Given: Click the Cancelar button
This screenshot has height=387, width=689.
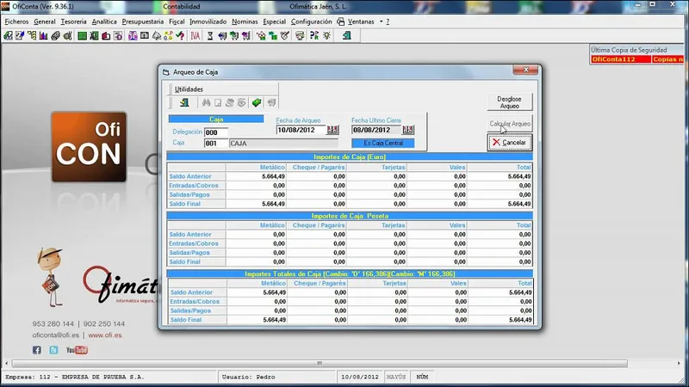Looking at the screenshot, I should 510,143.
